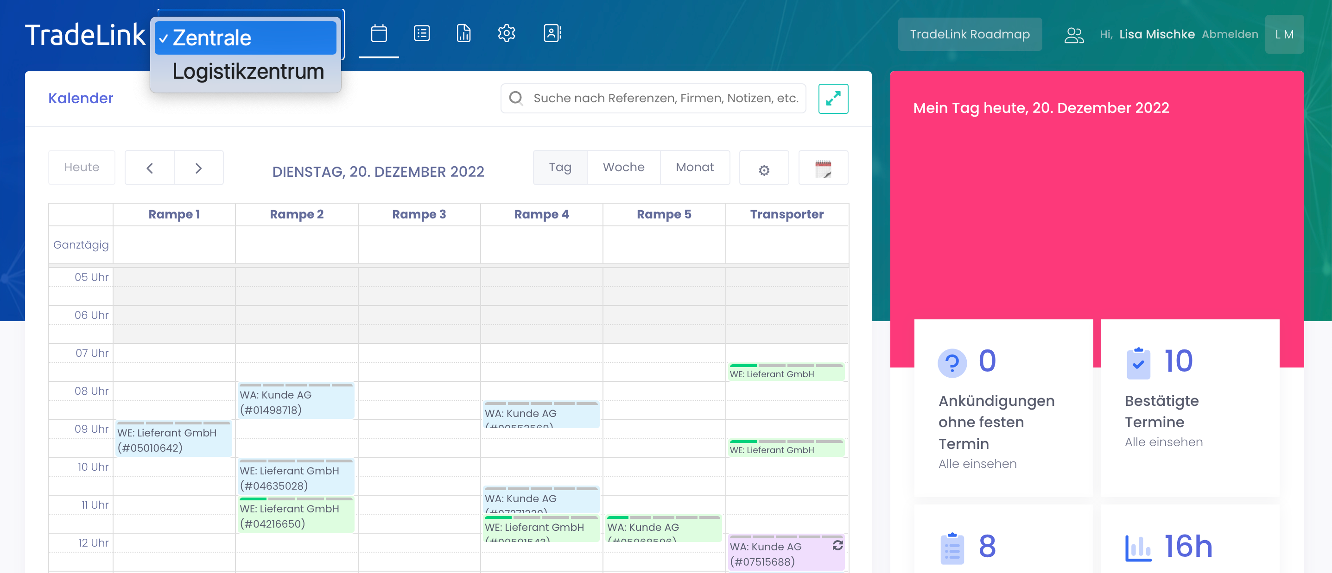Open calendar settings gear next to Monat
This screenshot has height=573, width=1332.
pos(764,168)
